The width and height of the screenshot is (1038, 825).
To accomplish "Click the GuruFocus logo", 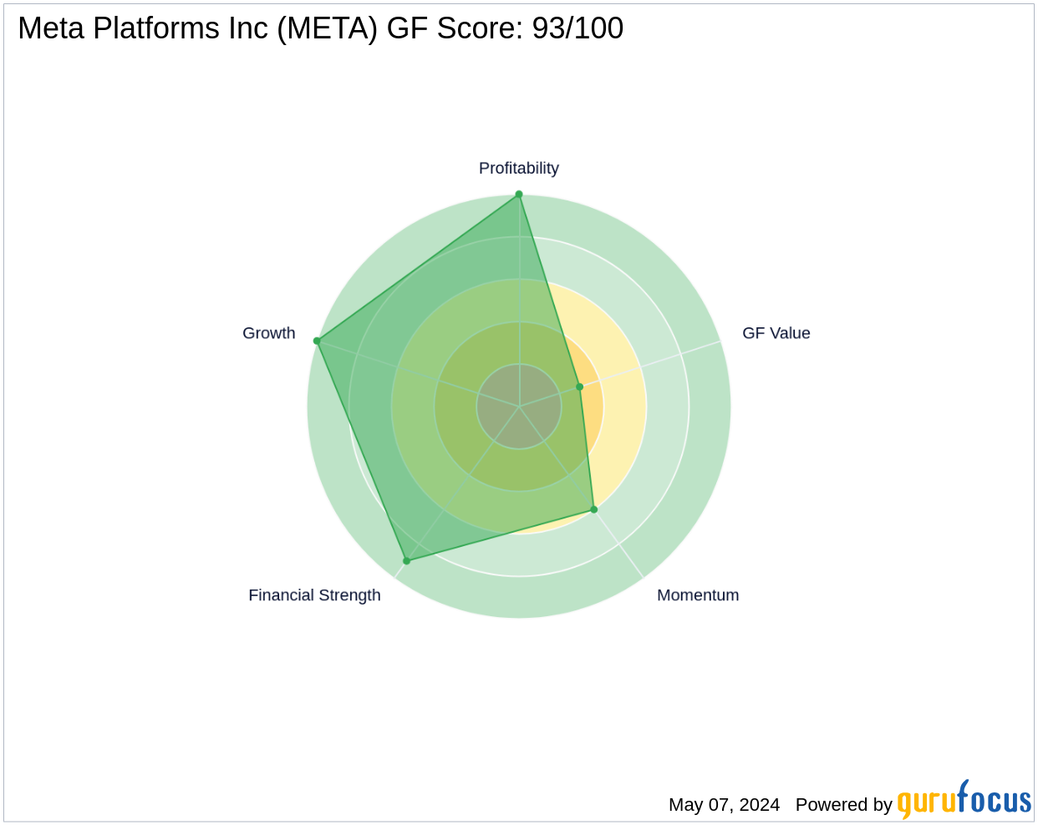I will pos(964,802).
